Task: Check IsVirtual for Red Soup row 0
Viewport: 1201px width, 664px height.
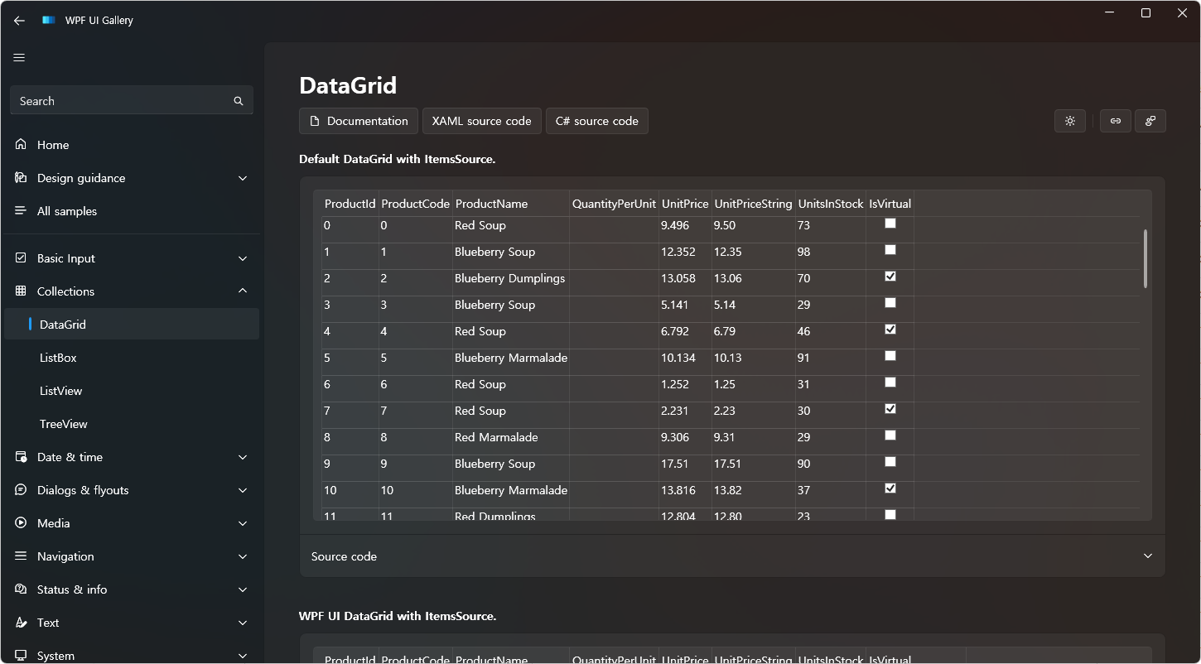Action: (x=890, y=224)
